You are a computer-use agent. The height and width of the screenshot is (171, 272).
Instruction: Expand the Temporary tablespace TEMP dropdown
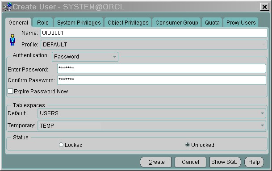[151, 125]
